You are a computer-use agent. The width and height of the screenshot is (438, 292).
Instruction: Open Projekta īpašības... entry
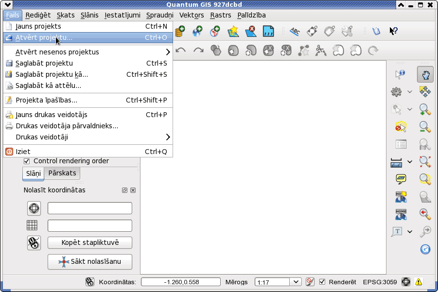pos(88,100)
